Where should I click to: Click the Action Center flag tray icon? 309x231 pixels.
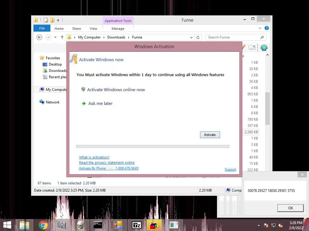click(266, 225)
